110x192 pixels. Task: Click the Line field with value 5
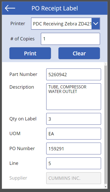coord(74,163)
